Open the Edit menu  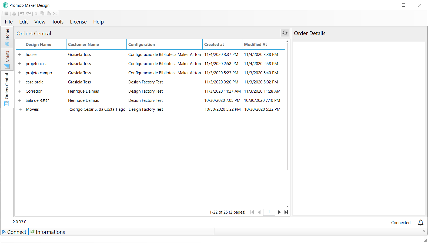[x=24, y=22]
